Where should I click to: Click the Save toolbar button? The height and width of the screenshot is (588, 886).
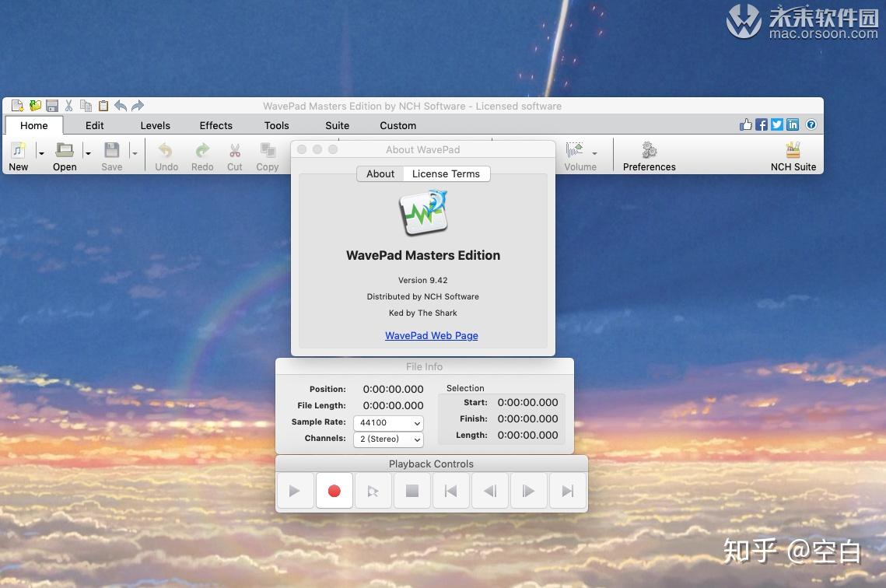click(112, 156)
